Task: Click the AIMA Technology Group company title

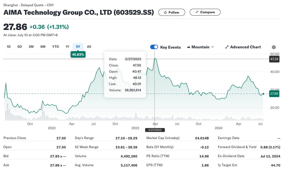Action: 78,12
